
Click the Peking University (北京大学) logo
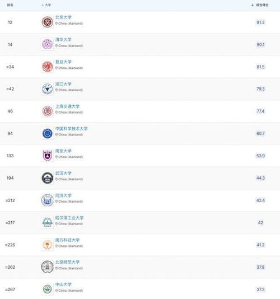(x=47, y=22)
